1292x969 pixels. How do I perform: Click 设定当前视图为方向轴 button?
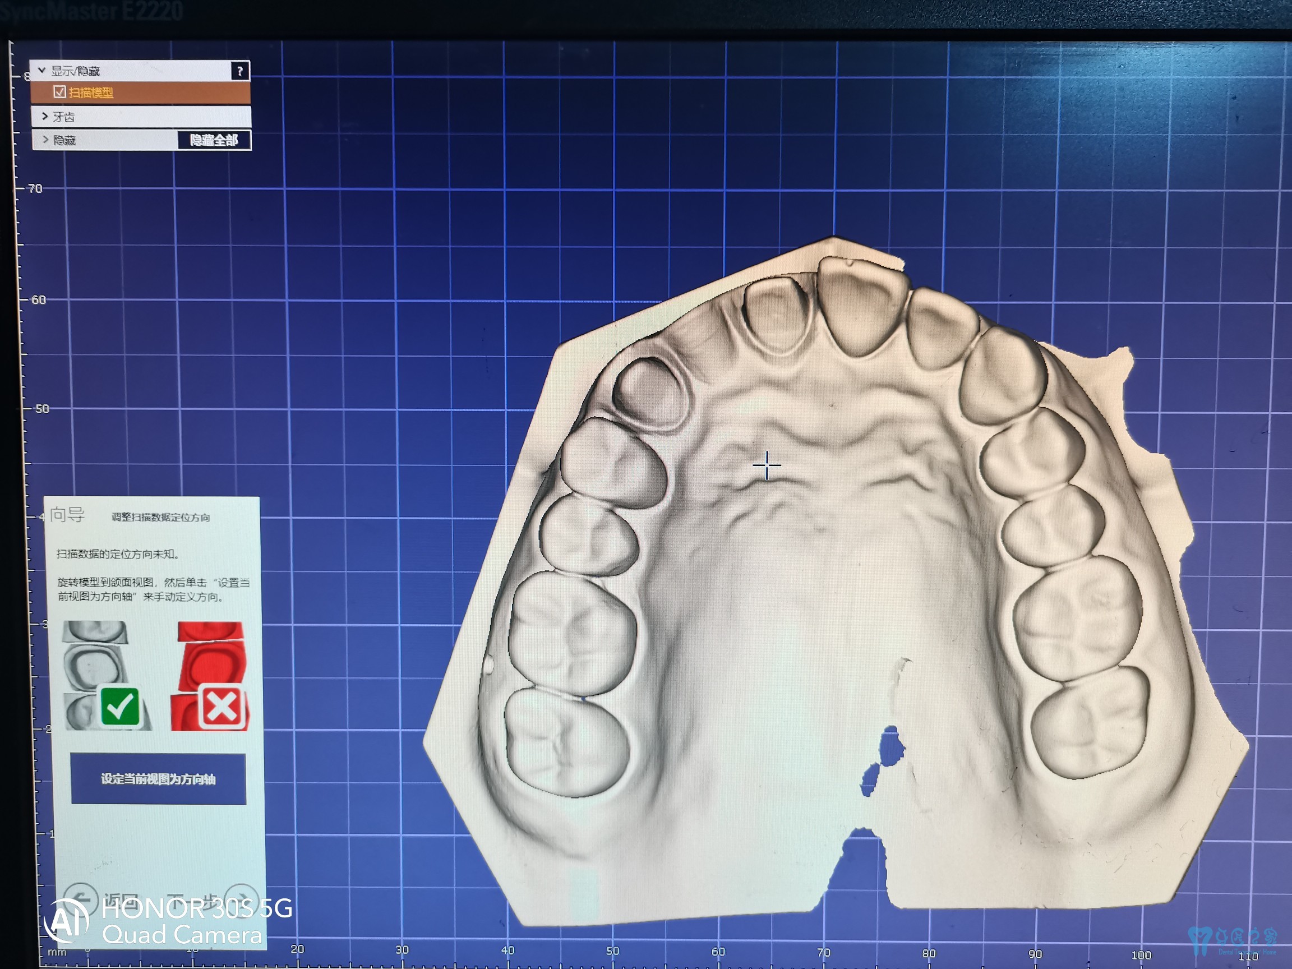click(158, 778)
